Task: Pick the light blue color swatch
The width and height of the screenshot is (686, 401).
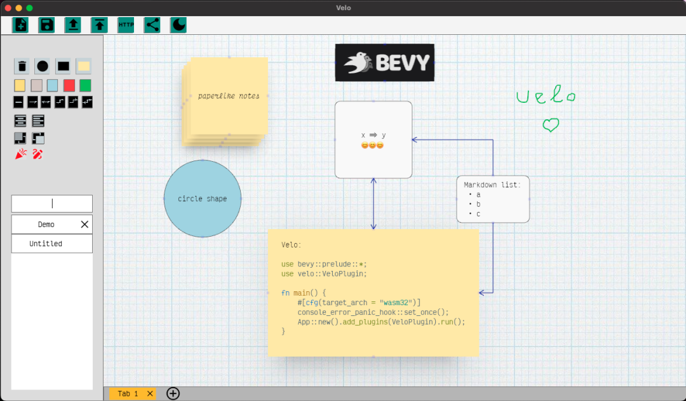Action: (x=51, y=85)
